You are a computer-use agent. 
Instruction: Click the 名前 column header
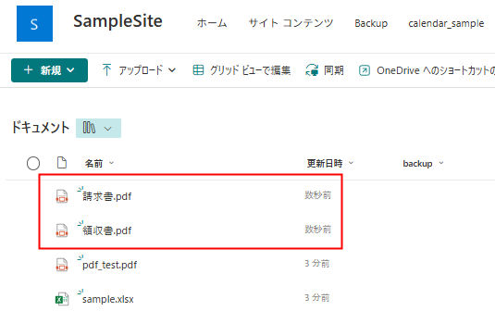[93, 164]
